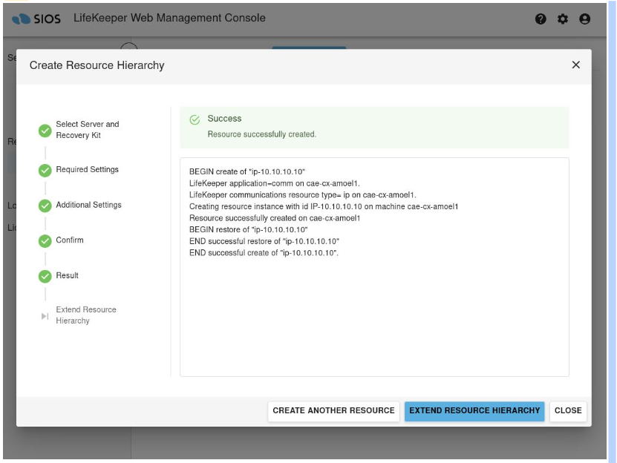This screenshot has width=617, height=463.
Task: Click the Create Another Resource button
Action: (333, 410)
